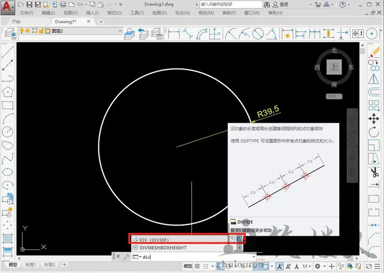
Task: Switch to the 布局1 layout tab
Action: (31, 265)
